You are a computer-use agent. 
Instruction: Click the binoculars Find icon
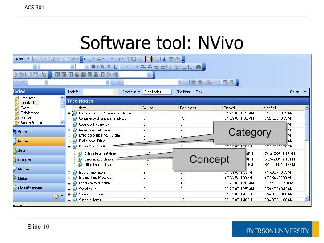198,67
